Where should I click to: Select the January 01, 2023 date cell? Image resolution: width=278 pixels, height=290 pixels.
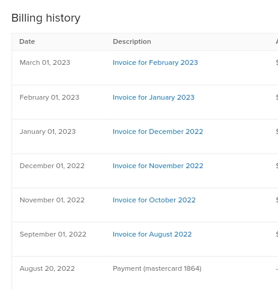coord(47,131)
